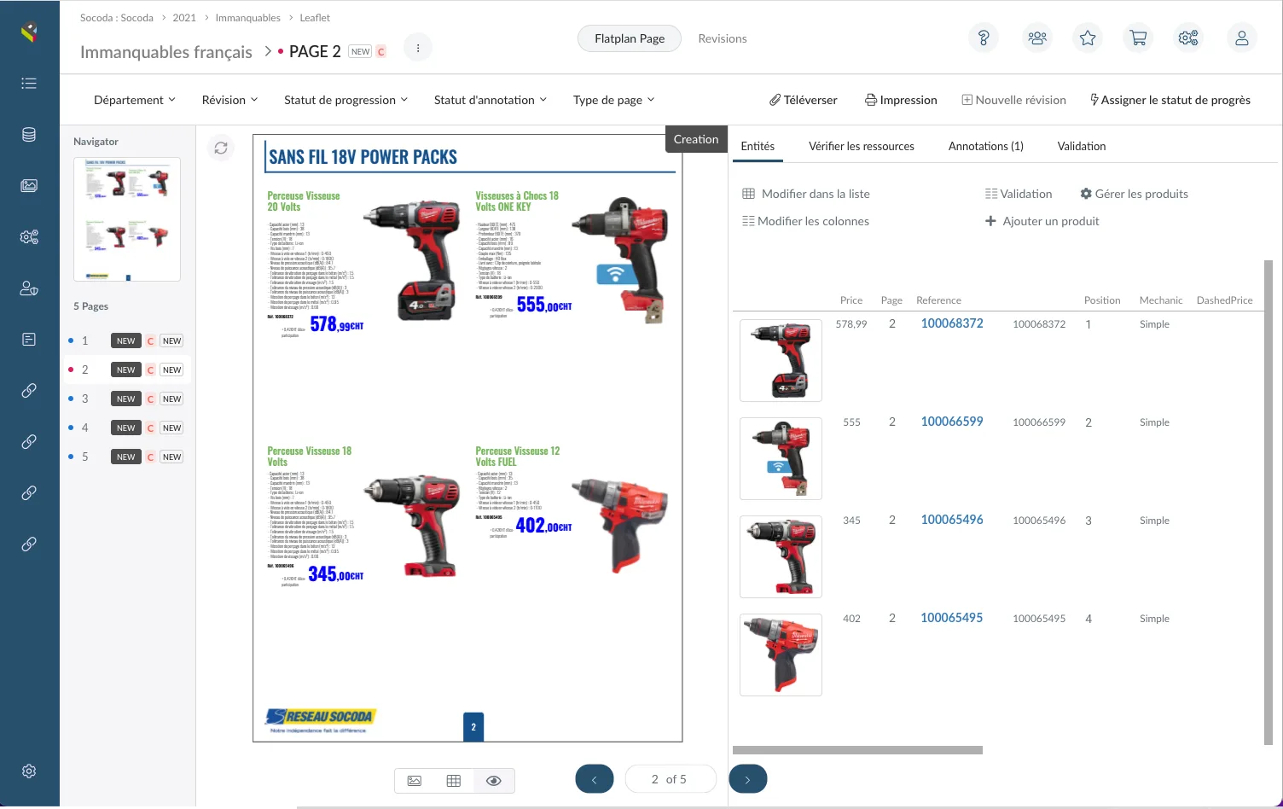The image size is (1283, 809).
Task: Open the header settings gears icon
Action: (x=1188, y=38)
